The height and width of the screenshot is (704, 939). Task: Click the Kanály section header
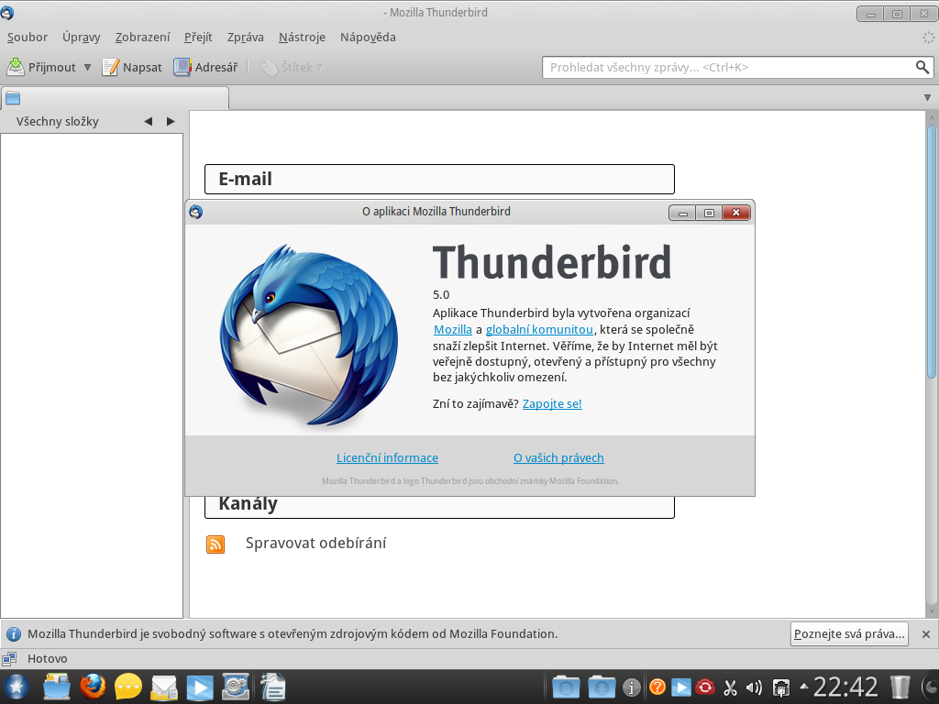point(439,506)
